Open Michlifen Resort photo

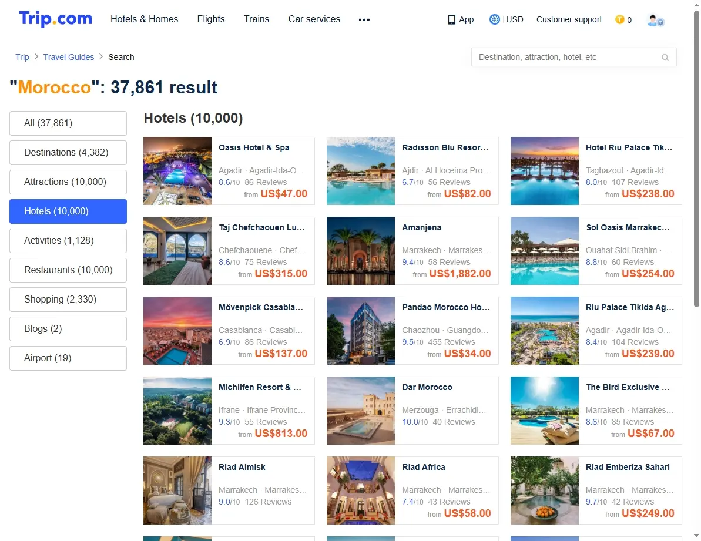(177, 411)
